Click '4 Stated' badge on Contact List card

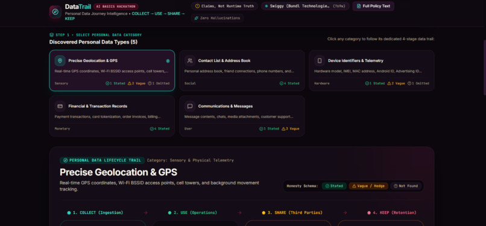(x=289, y=83)
